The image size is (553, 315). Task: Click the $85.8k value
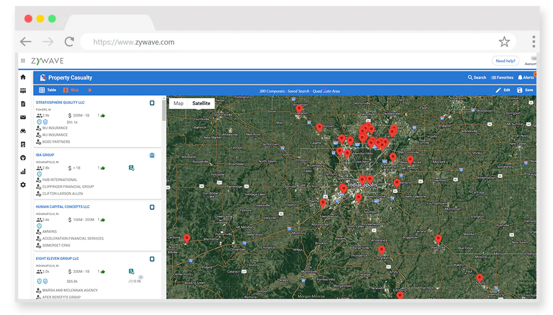pos(72,281)
